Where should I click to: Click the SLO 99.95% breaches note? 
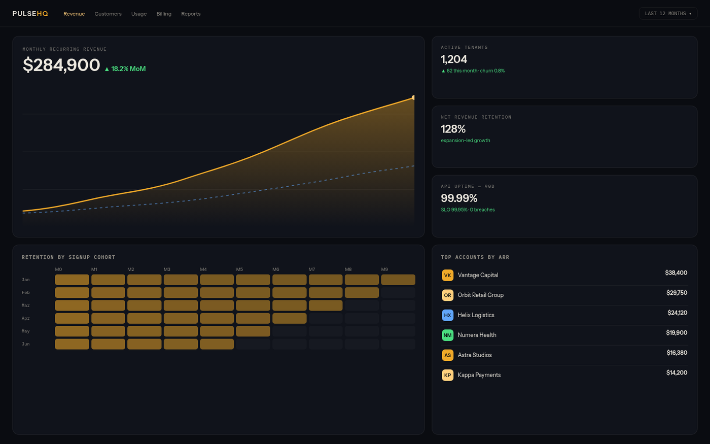(x=468, y=210)
